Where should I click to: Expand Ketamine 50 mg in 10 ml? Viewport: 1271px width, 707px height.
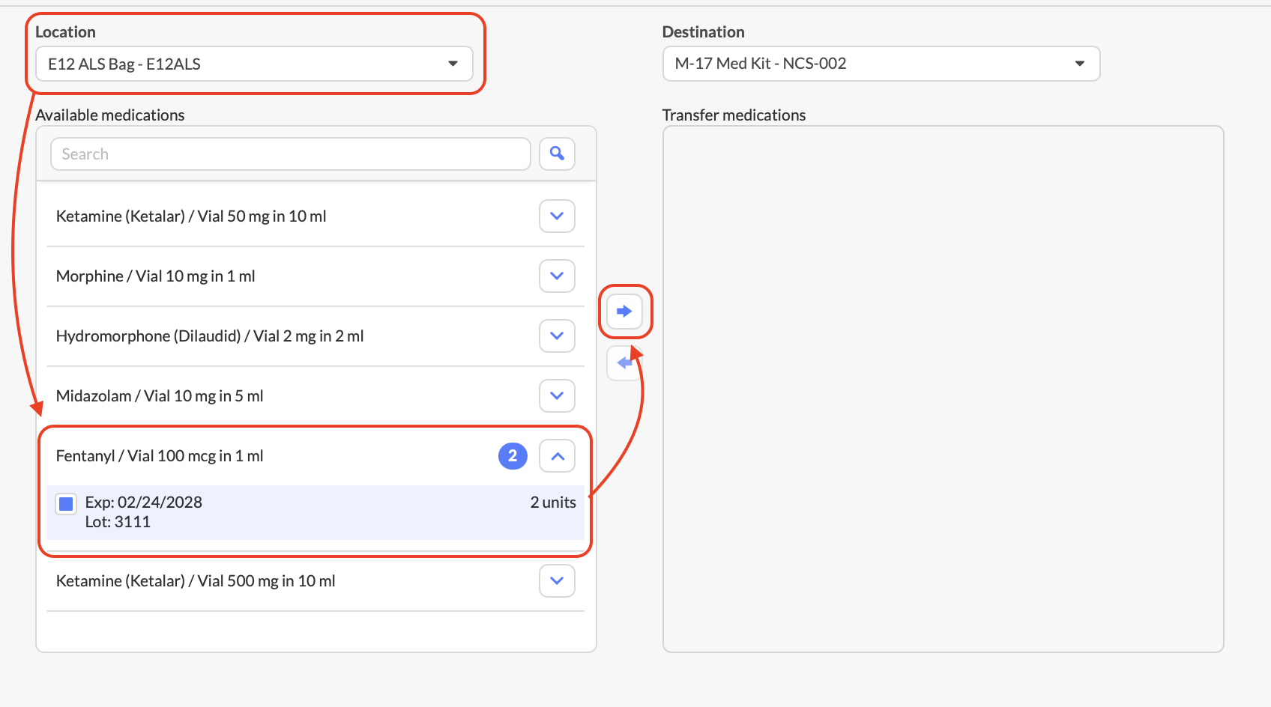click(557, 216)
